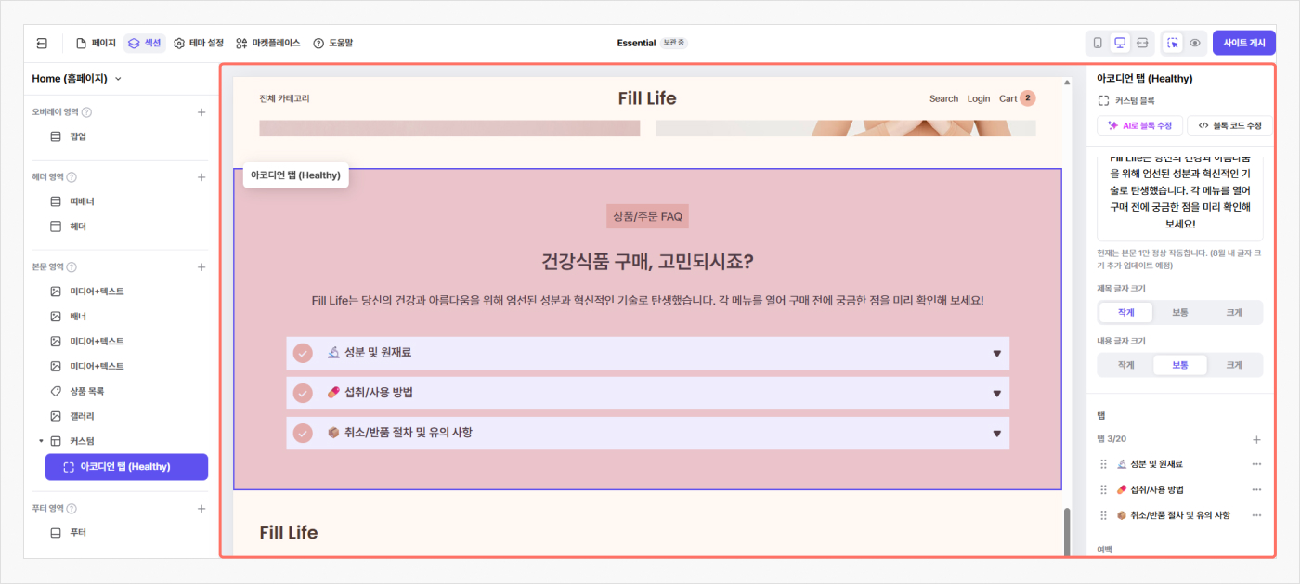Collapse the 커스텀 tree item

(x=41, y=441)
